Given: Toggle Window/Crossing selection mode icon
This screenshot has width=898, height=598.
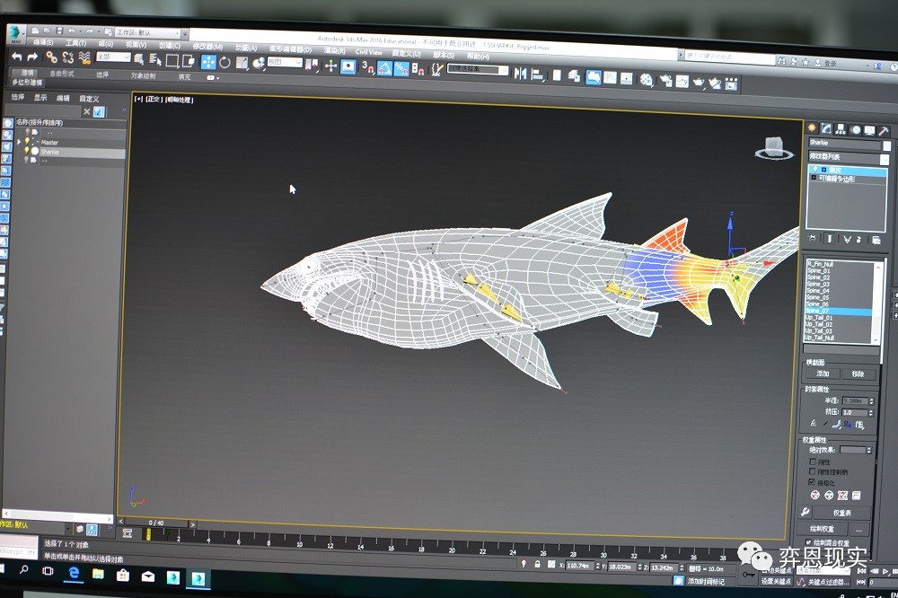Looking at the screenshot, I should click(x=188, y=61).
